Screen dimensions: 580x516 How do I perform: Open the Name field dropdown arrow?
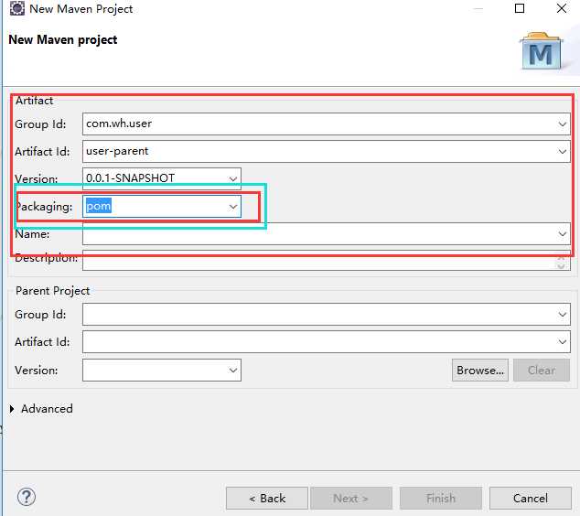click(563, 234)
